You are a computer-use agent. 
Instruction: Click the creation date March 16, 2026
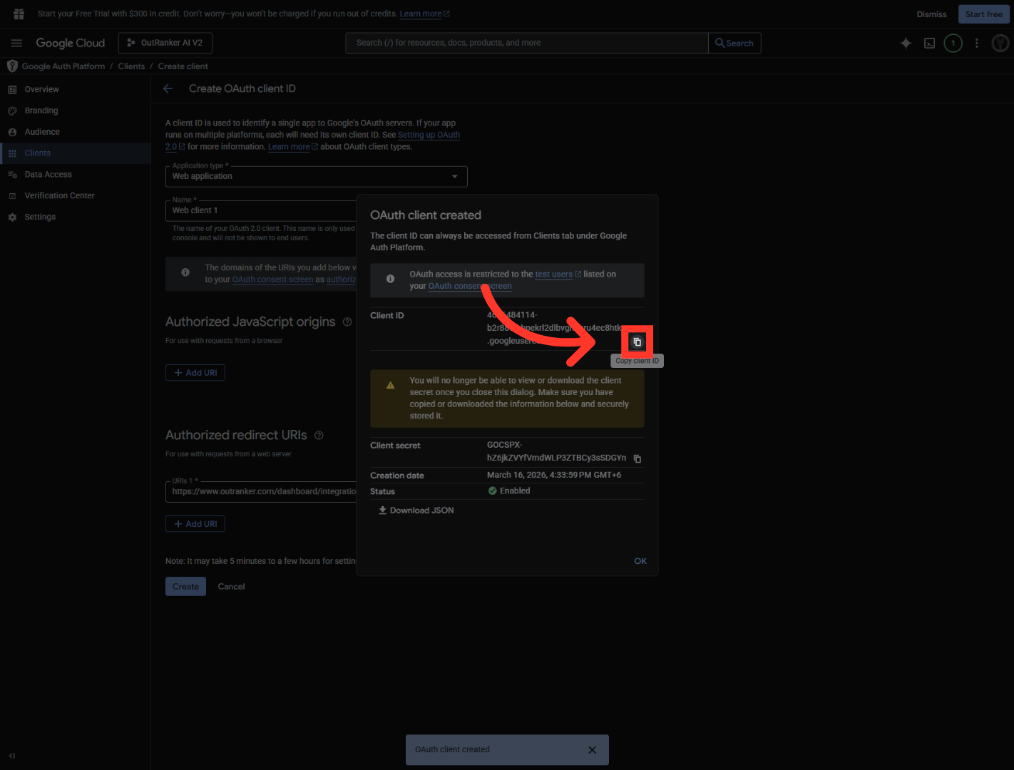pos(554,475)
